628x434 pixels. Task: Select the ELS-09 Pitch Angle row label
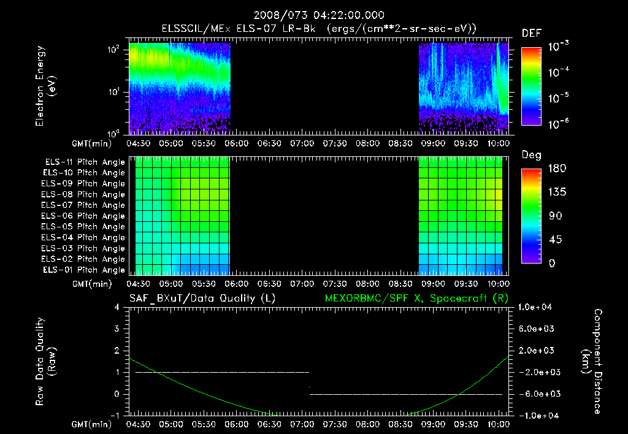click(83, 184)
